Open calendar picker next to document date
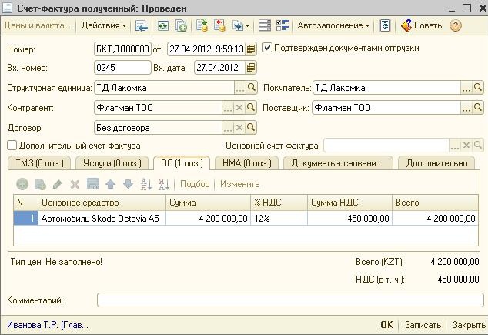The width and height of the screenshot is (488, 335). coord(251,49)
